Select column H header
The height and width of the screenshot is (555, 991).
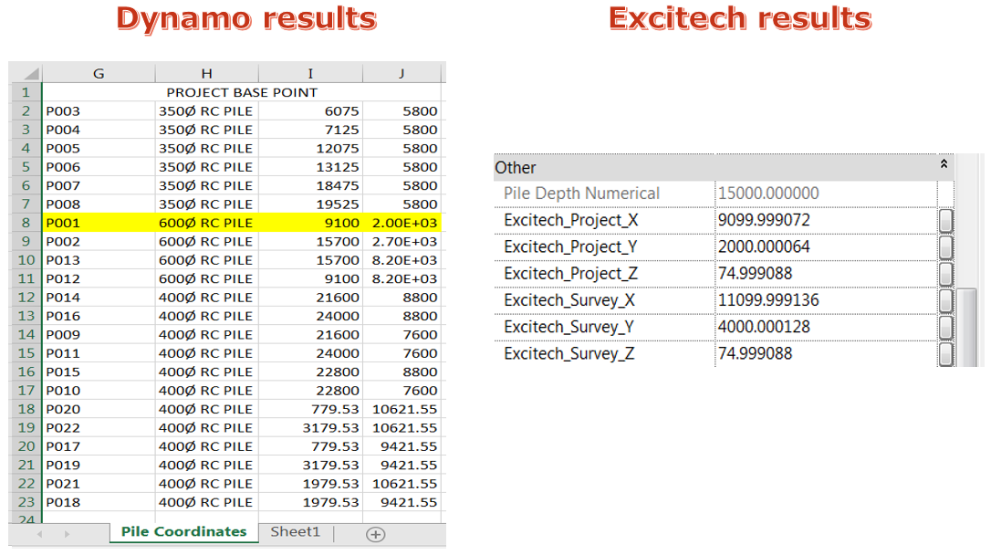206,73
